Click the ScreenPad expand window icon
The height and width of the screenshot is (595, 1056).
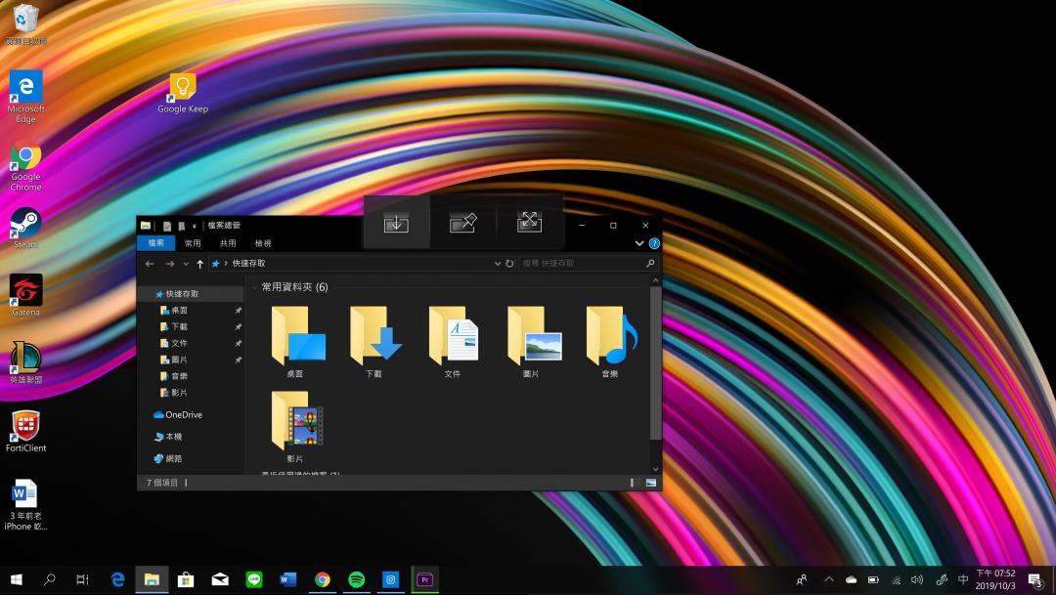pos(530,223)
